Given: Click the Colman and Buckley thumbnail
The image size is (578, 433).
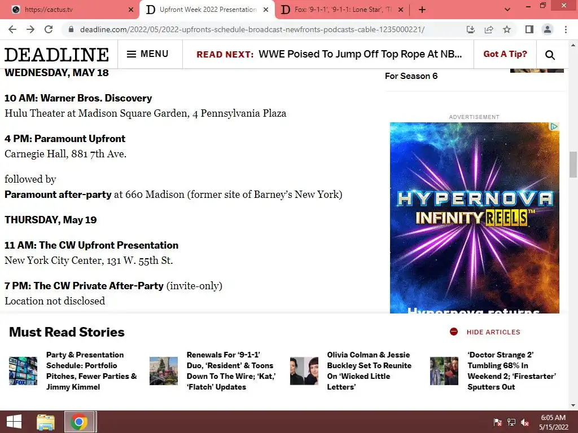Looking at the screenshot, I should 304,371.
